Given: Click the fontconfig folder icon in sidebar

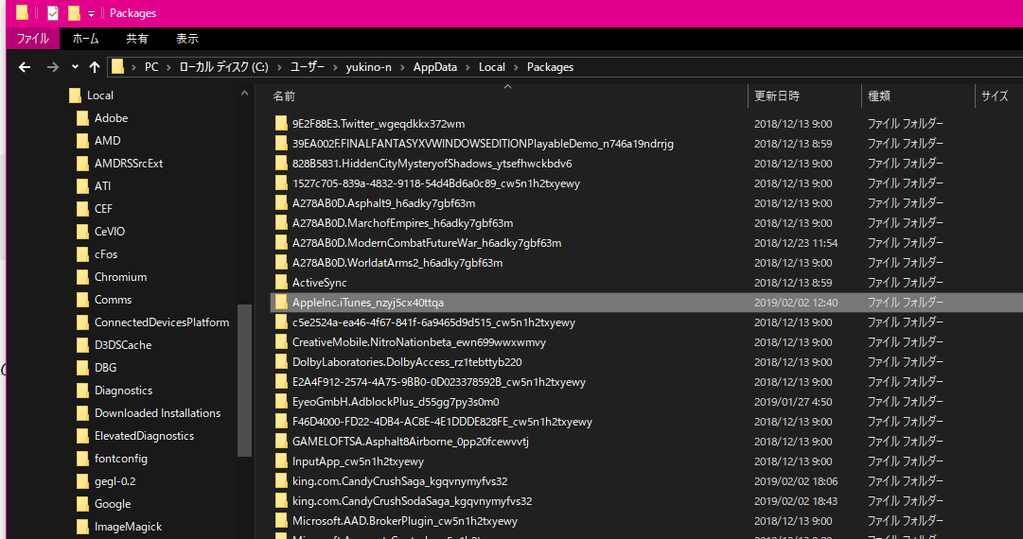Looking at the screenshot, I should pos(82,459).
